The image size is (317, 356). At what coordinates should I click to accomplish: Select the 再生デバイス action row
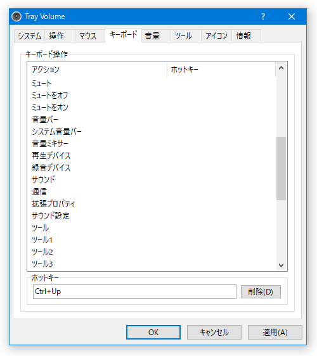pyautogui.click(x=152, y=156)
